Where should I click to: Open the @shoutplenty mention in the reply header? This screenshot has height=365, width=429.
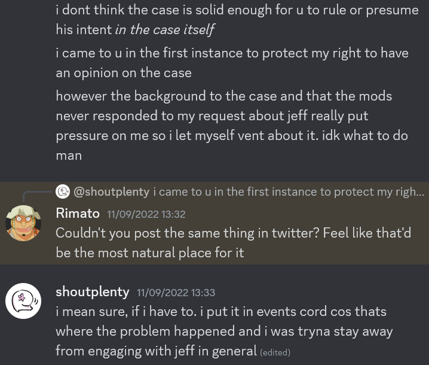[x=111, y=191]
